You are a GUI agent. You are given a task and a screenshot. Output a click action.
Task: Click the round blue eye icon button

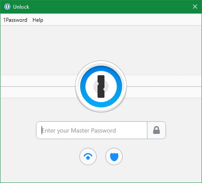pos(88,156)
